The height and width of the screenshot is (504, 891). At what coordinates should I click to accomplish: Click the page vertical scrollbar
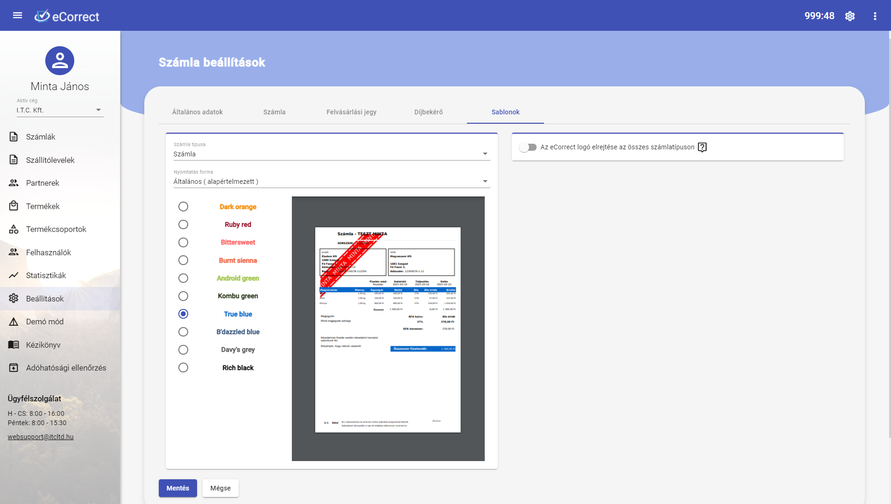889,238
